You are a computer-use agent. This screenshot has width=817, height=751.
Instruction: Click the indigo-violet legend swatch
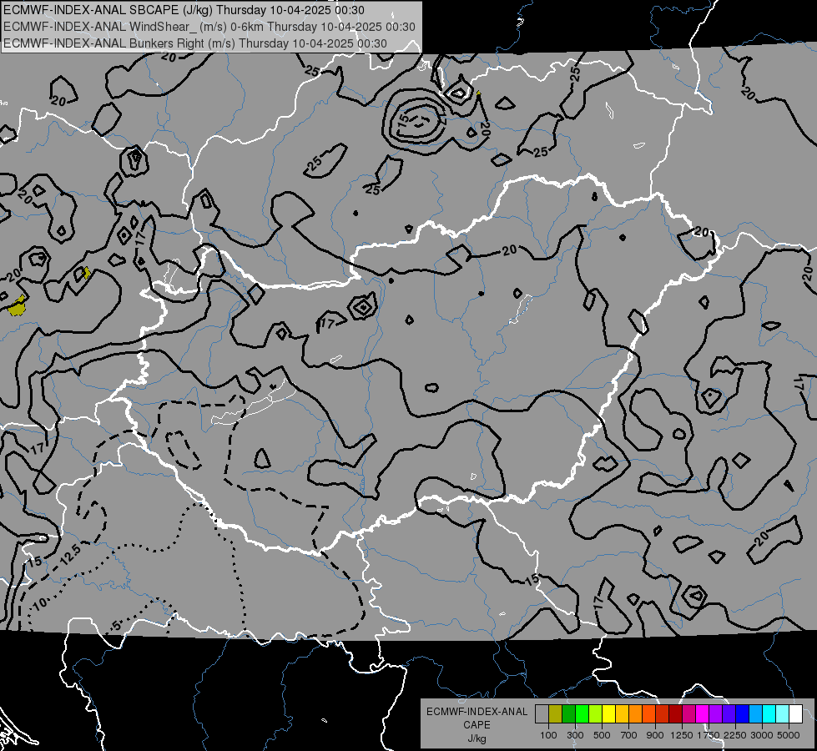click(729, 714)
